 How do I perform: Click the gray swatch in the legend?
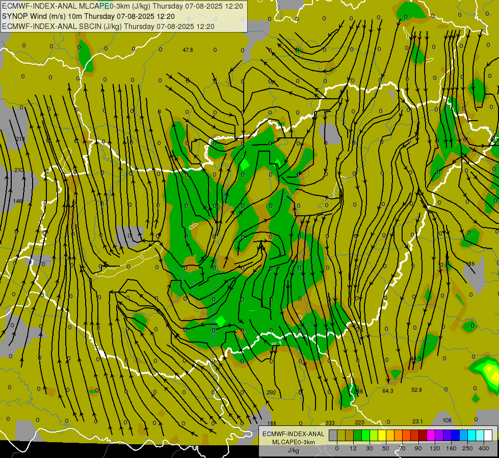coord(333,436)
